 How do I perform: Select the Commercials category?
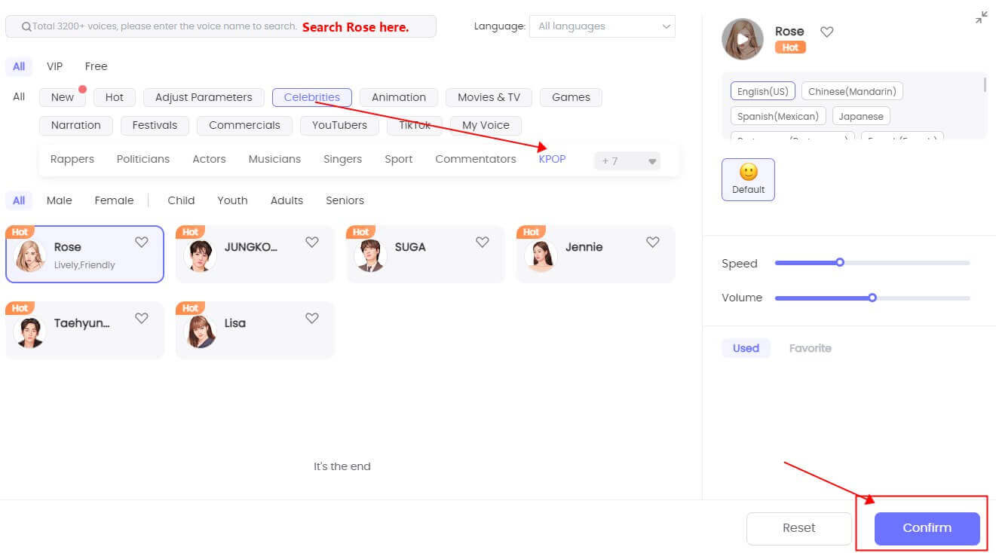point(244,125)
